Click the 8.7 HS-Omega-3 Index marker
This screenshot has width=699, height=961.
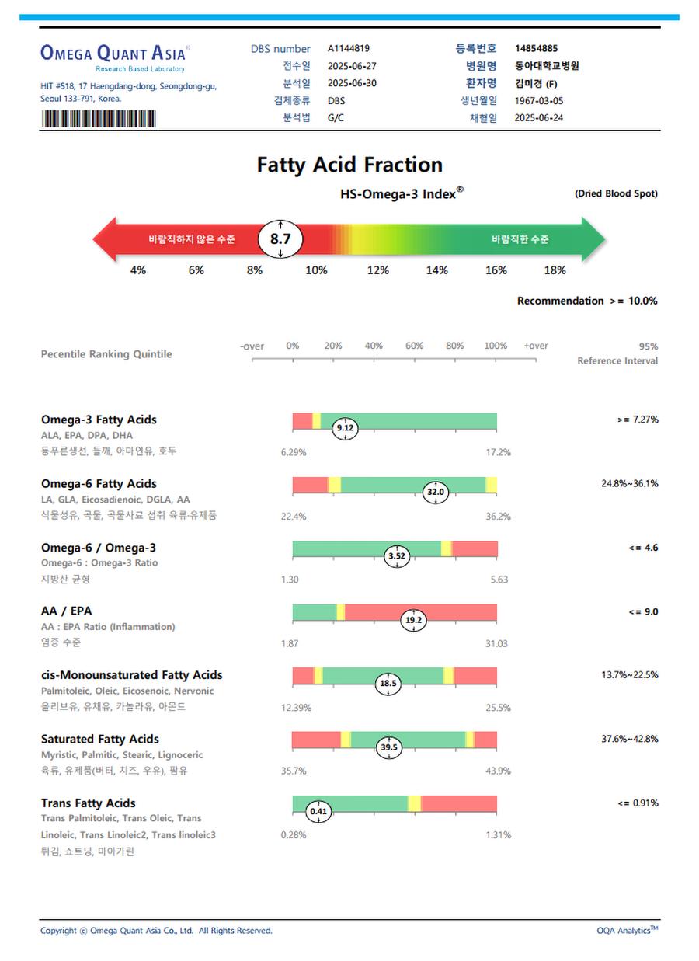pyautogui.click(x=280, y=239)
